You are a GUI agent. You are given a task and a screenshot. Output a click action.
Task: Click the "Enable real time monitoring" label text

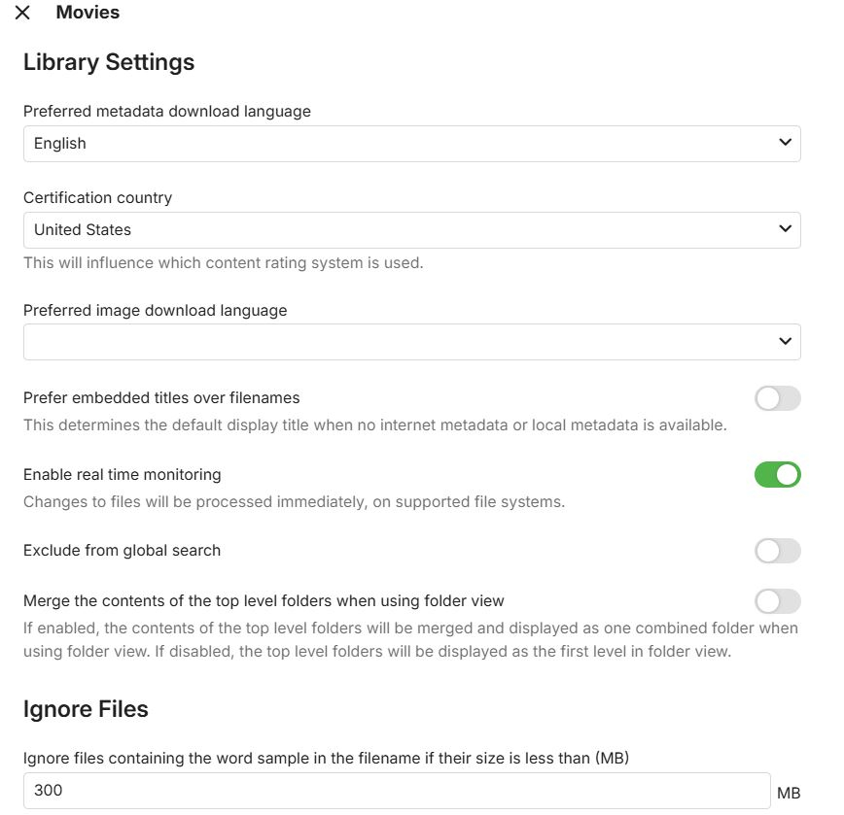point(123,475)
